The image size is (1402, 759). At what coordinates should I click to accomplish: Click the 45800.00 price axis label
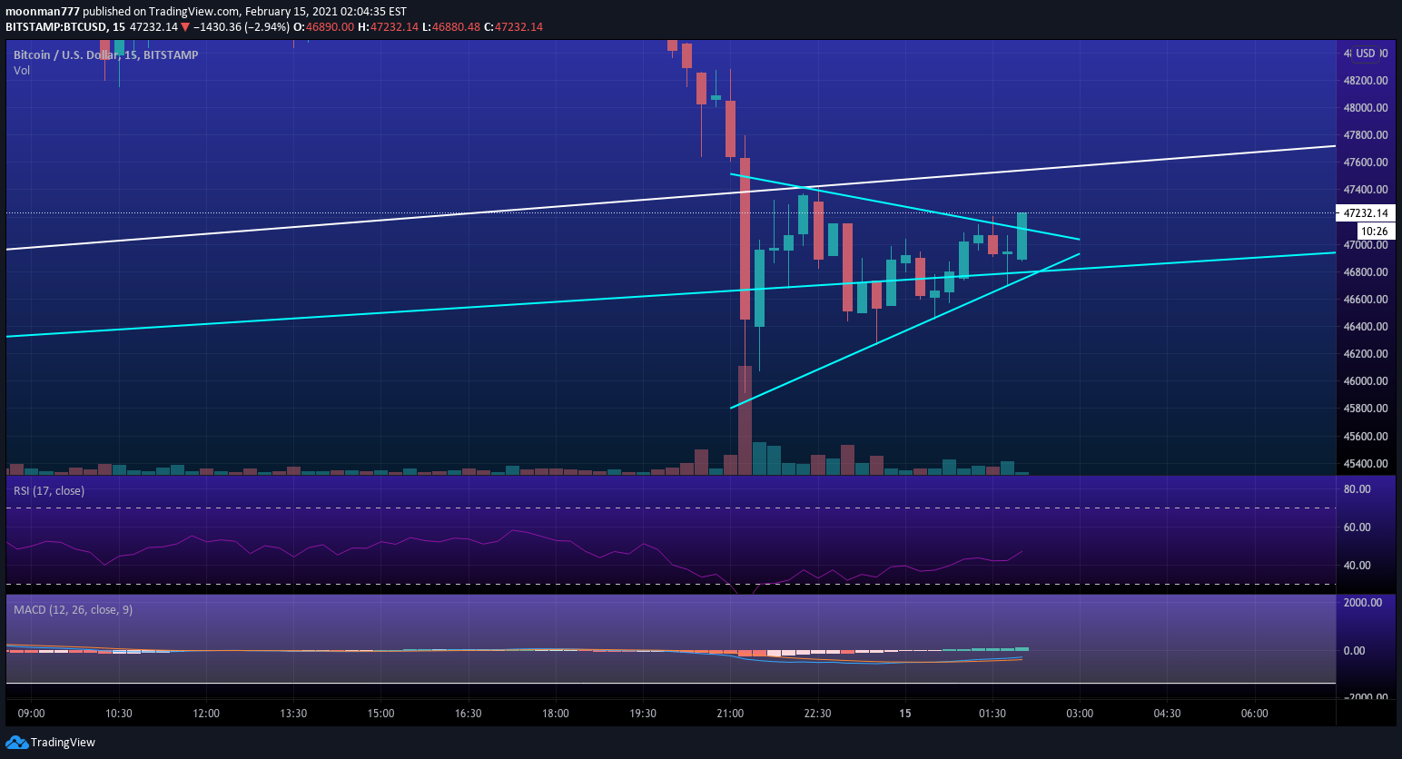coord(1366,408)
